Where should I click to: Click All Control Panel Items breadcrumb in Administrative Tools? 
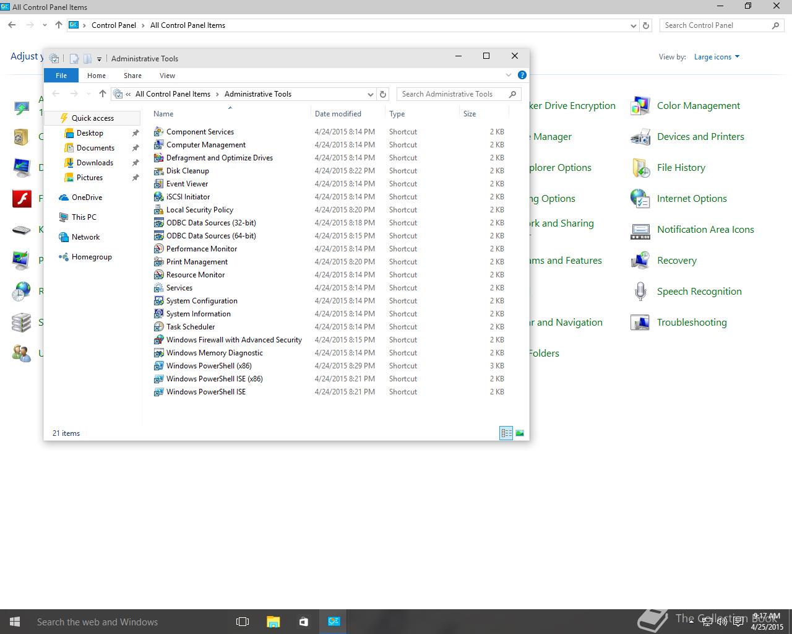(173, 94)
